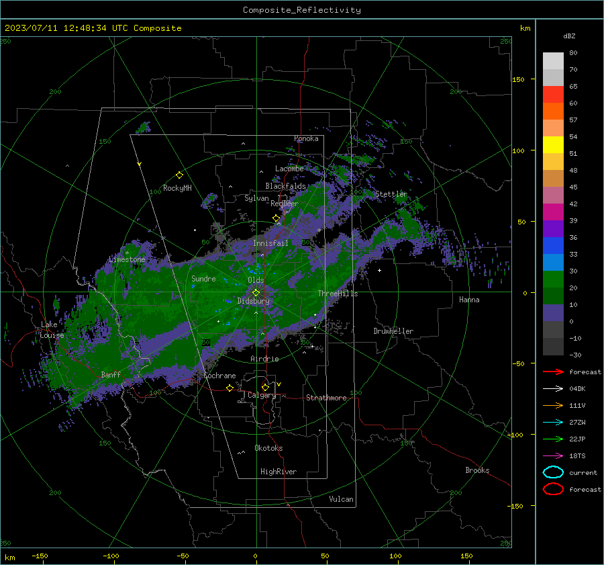Click the Sylvan label on the map
The image size is (604, 565).
256,198
